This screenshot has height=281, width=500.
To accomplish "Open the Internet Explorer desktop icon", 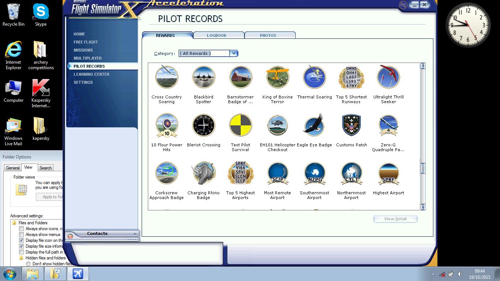I will (x=14, y=55).
